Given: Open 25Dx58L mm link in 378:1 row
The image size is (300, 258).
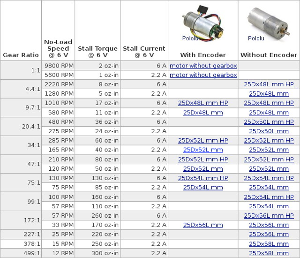Looking at the screenshot, I should pos(269,244).
